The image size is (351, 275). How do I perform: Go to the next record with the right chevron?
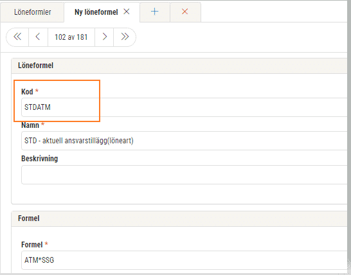pyautogui.click(x=104, y=37)
